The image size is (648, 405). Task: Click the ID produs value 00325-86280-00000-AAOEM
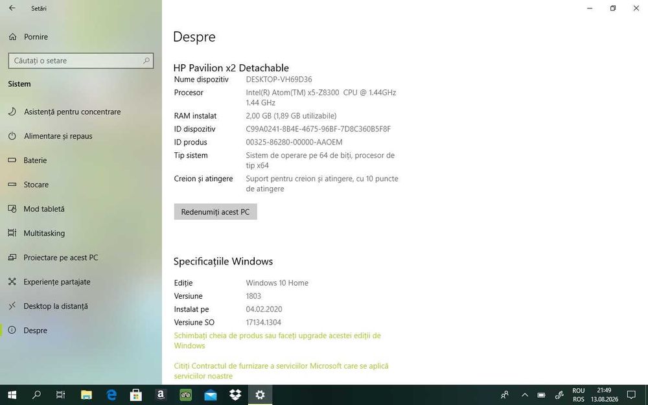tap(294, 142)
